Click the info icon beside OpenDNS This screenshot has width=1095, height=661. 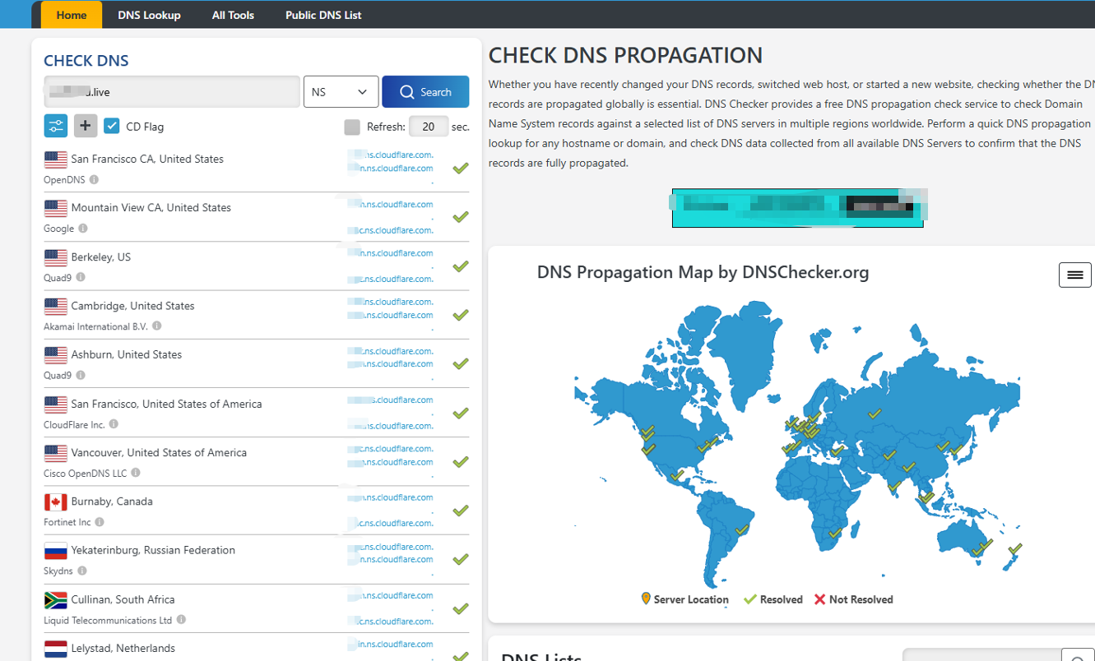[x=94, y=179]
